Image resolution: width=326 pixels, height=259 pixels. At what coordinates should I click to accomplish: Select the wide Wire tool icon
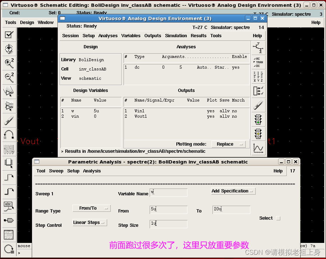(x=9, y=191)
